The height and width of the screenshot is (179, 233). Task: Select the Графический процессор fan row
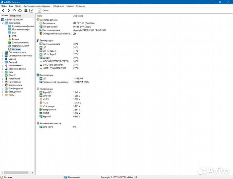click(x=64, y=82)
